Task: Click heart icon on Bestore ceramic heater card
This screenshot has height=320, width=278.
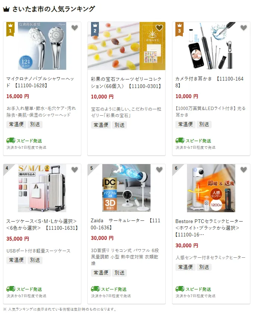Action: coord(243,170)
